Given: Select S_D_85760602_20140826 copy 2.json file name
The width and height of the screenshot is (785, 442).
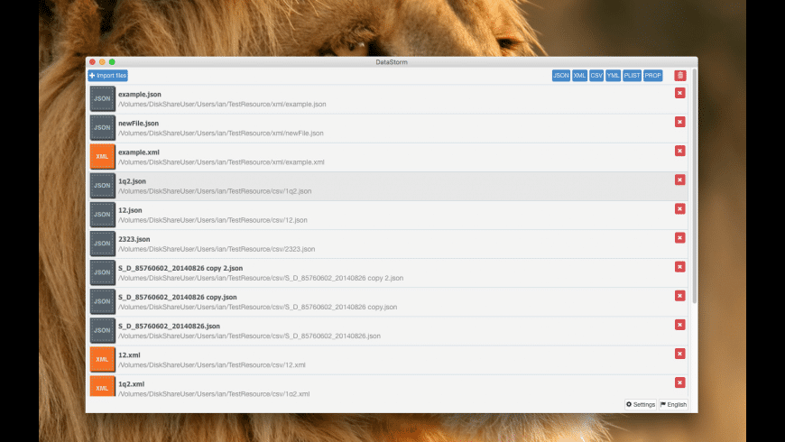Looking at the screenshot, I should point(180,268).
